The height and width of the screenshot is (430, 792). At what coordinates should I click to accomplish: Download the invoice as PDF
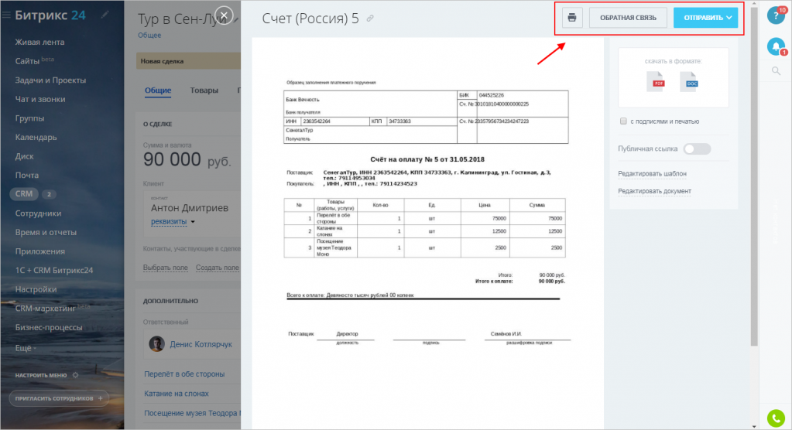point(656,82)
